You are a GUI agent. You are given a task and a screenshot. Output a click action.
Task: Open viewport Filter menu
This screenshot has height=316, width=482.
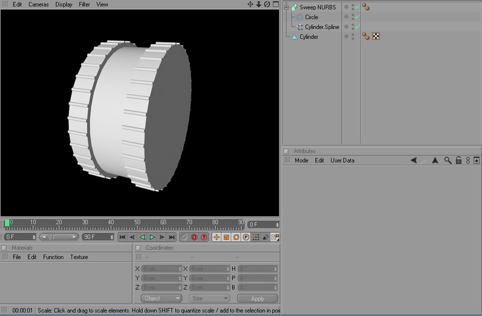(84, 4)
